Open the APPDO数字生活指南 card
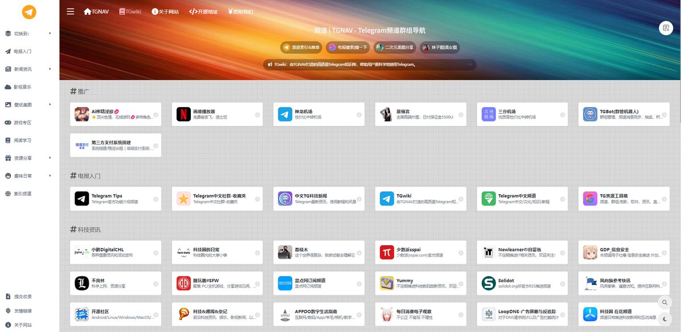The image size is (681, 332). pos(319,314)
